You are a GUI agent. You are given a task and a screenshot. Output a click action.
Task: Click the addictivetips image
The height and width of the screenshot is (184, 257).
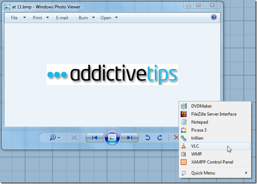point(112,74)
